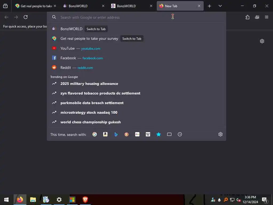The width and height of the screenshot is (273, 205).
Task: Open new tab page personalize gear
Action: coord(262,41)
